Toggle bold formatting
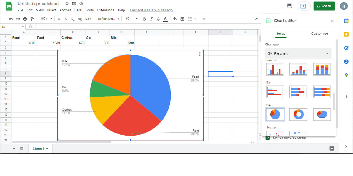Image resolution: width=353 pixels, height=176 pixels. [144, 19]
